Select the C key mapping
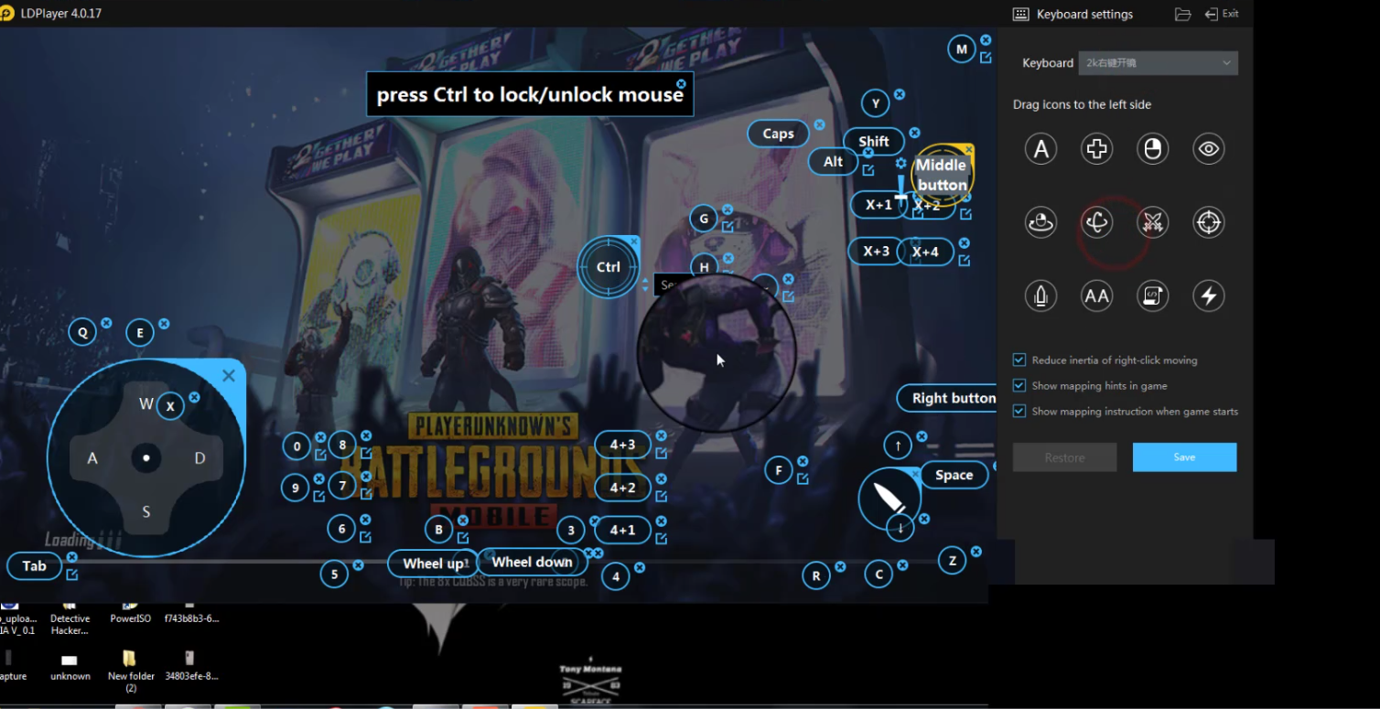This screenshot has width=1380, height=709. [879, 575]
